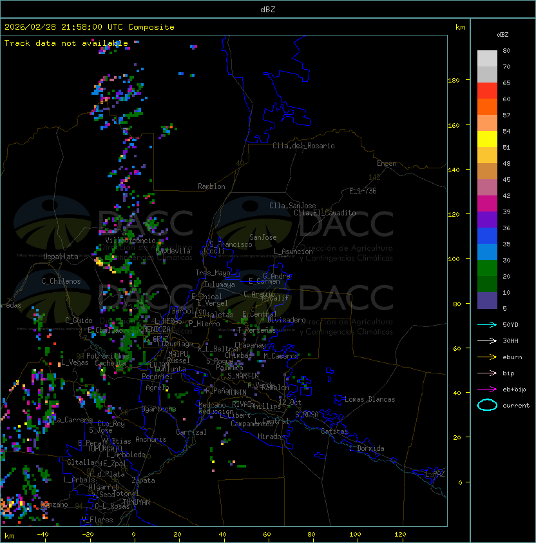Click the dBZ title at top center

[267, 9]
